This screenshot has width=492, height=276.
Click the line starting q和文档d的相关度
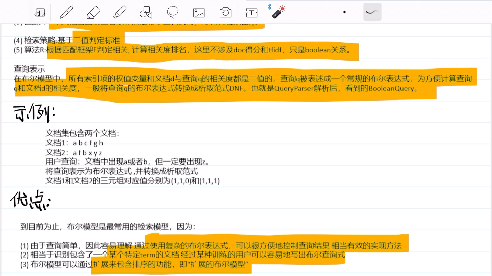pos(216,89)
